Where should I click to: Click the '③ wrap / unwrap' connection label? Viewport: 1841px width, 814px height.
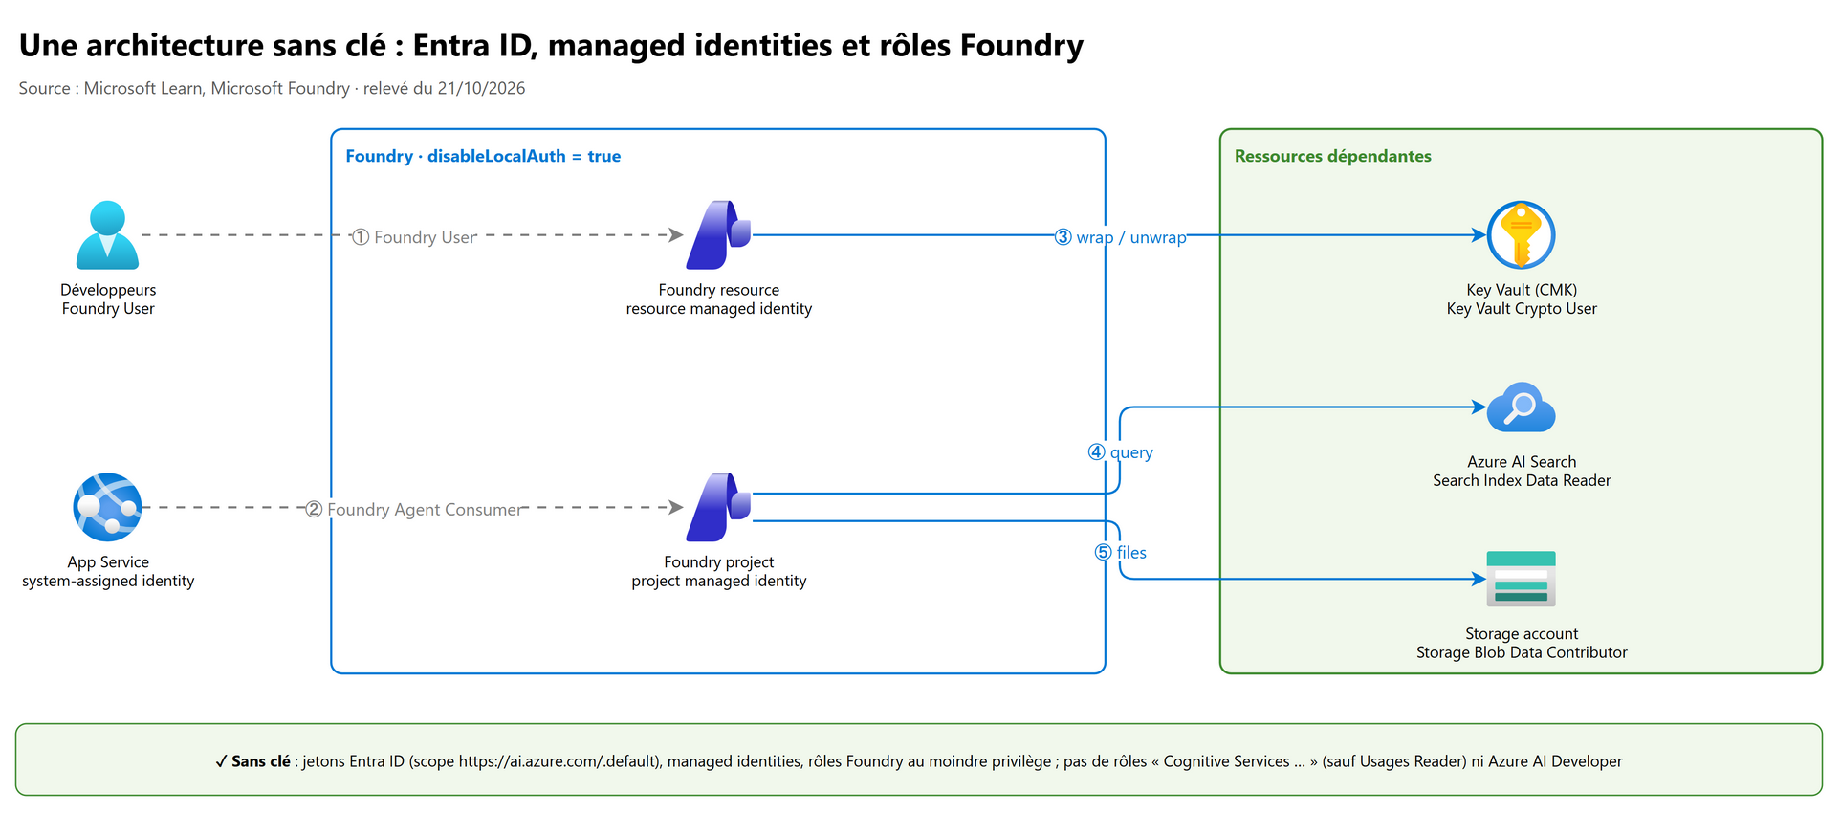pyautogui.click(x=1120, y=237)
